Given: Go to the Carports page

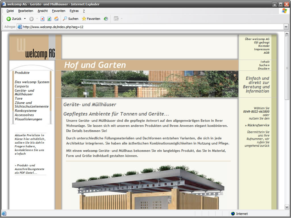Looking at the screenshot, I should coord(22,86).
